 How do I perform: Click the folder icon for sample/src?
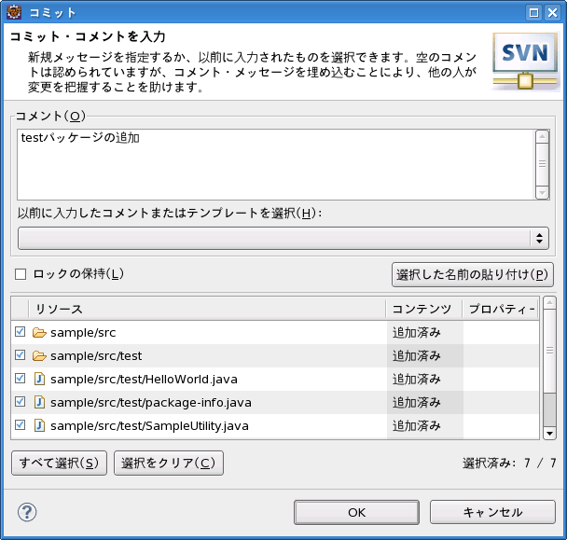(39, 332)
